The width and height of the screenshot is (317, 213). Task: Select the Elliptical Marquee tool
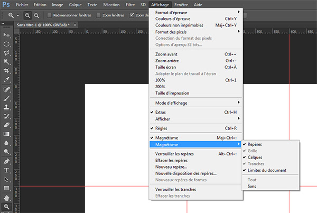[6, 44]
